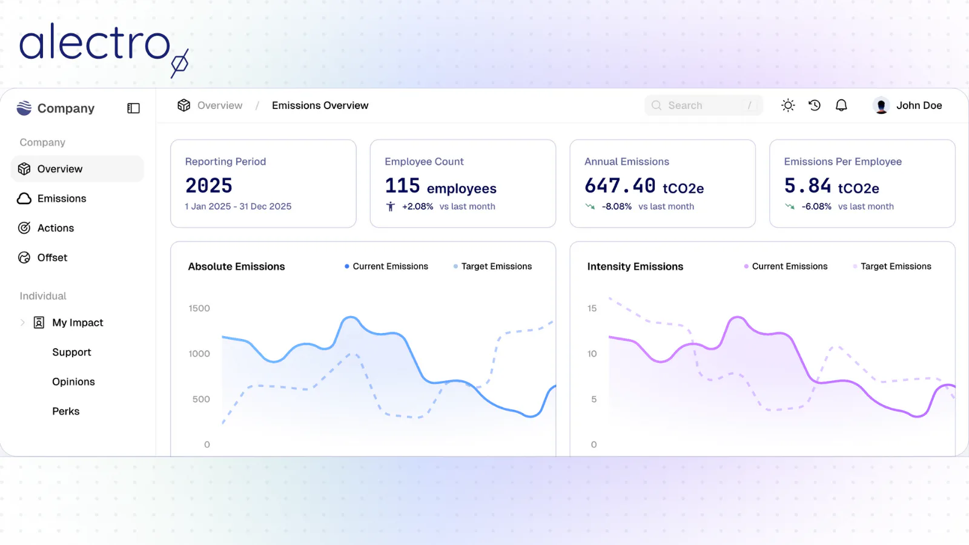Viewport: 969px width, 545px height.
Task: Open My Impact section
Action: (x=78, y=323)
